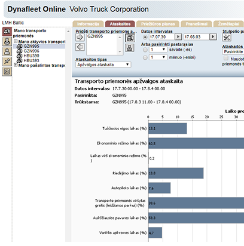Open column settings tools icon
This screenshot has height=246, width=244.
click(227, 38)
